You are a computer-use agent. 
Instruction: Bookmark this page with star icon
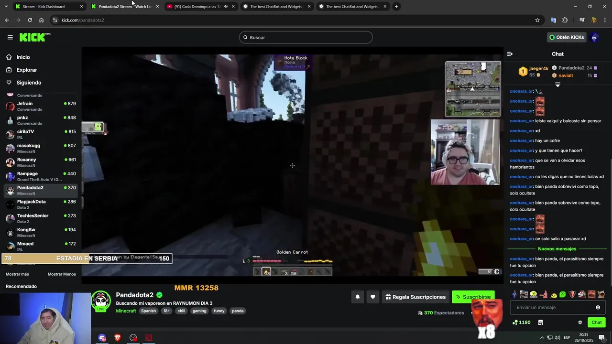(537, 20)
